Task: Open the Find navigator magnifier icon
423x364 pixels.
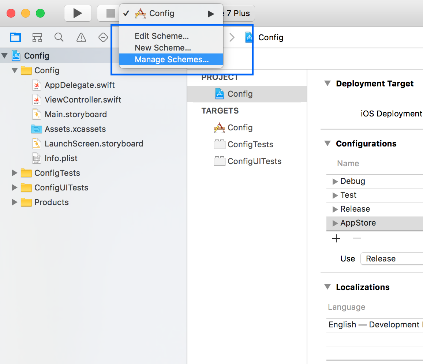Action: coord(59,37)
